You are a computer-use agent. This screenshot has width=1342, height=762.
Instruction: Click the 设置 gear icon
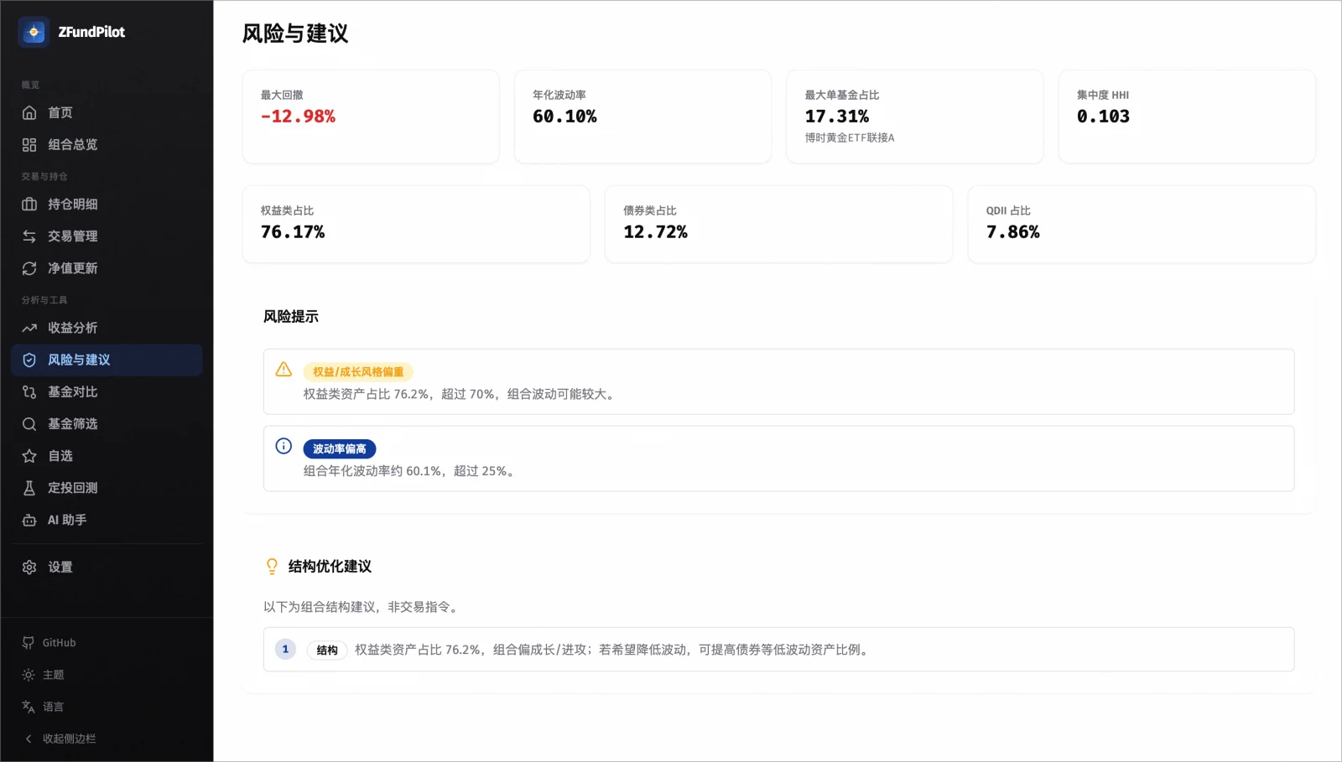(29, 567)
